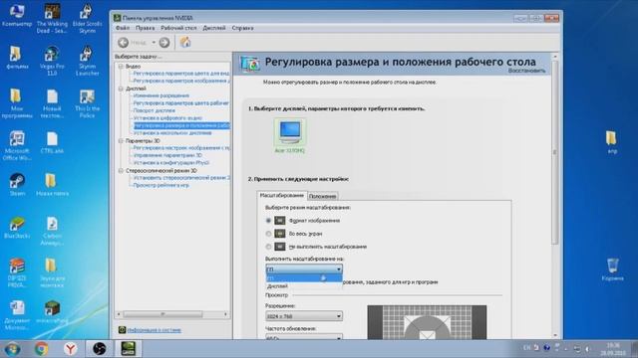The width and height of the screenshot is (638, 358).
Task: Open the NVIDIA home page icon in toolbar
Action: pyautogui.click(x=185, y=42)
